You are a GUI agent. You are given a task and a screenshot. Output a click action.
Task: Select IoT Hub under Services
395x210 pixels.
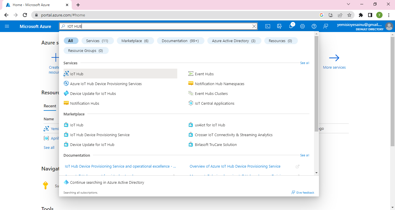pos(77,74)
